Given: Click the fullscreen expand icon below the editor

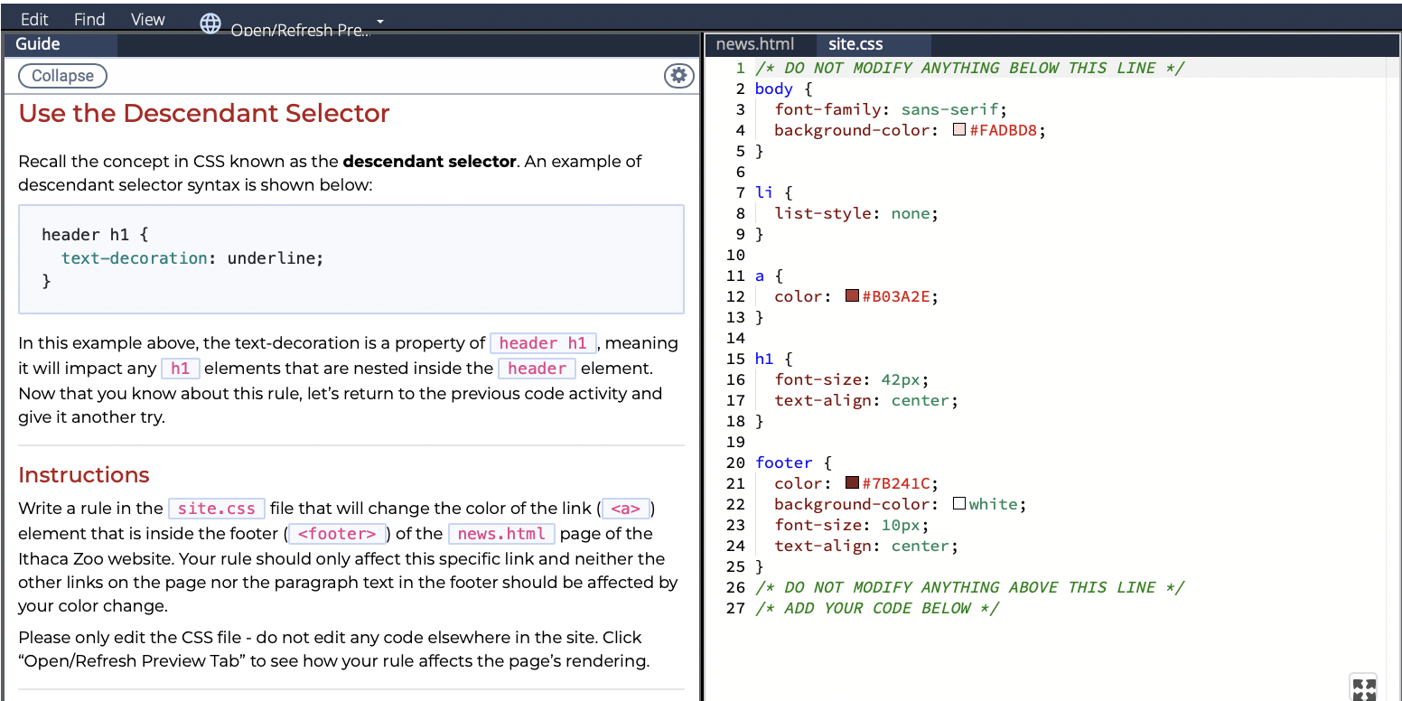Looking at the screenshot, I should [1364, 687].
